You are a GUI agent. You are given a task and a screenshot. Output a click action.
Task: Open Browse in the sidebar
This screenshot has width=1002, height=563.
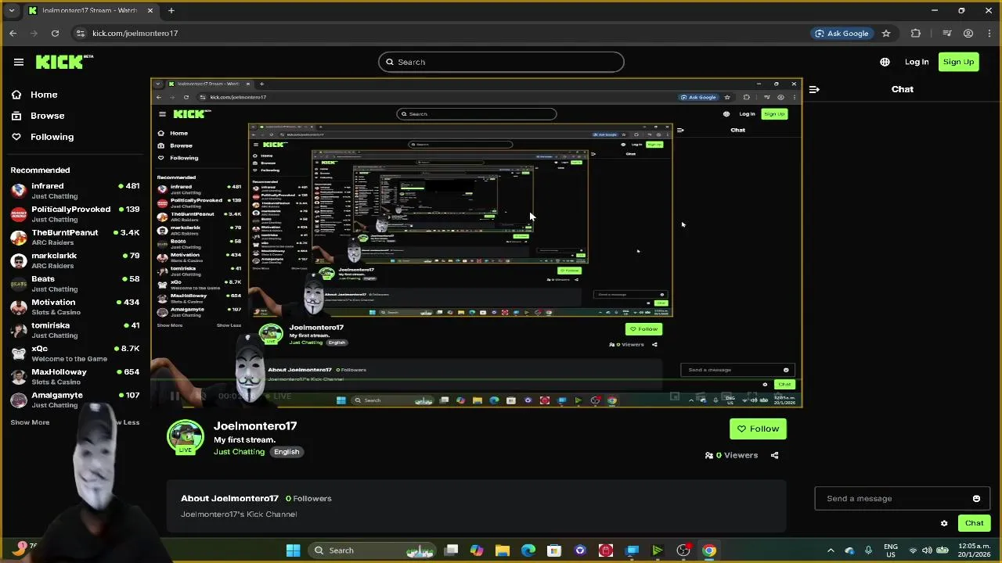[x=47, y=116]
